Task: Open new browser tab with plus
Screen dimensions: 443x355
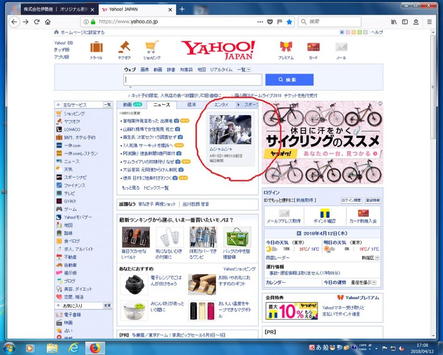Action: tap(182, 9)
